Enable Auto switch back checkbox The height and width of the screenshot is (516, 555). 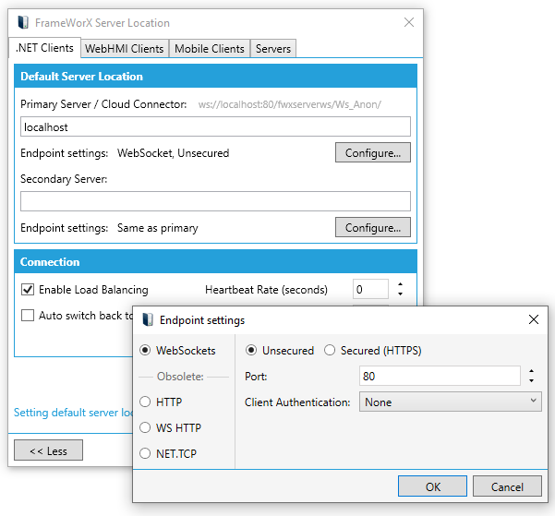coord(28,315)
